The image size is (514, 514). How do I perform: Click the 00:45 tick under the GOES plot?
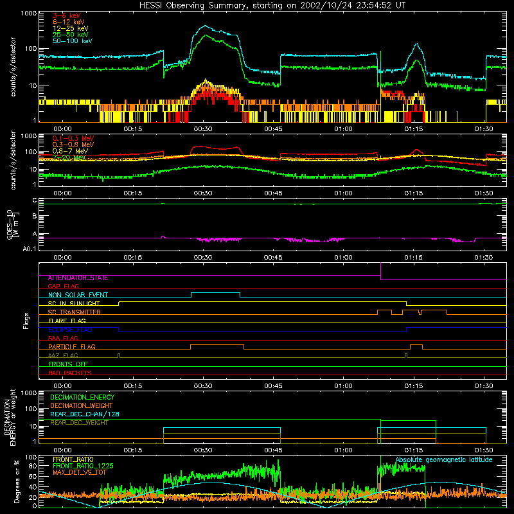273,258
